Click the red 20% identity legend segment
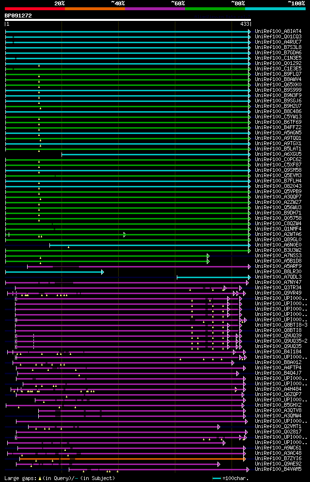310x482 pixels. click(x=35, y=9)
